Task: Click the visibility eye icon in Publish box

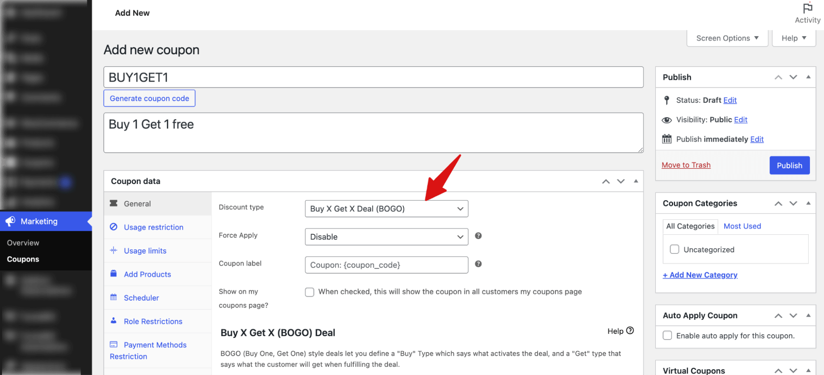Action: pyautogui.click(x=667, y=120)
